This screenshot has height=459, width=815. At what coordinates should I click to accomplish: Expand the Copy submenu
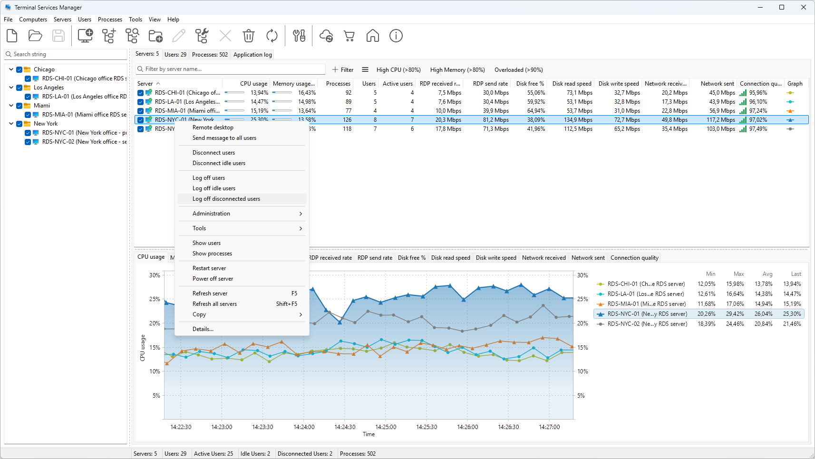(242, 314)
